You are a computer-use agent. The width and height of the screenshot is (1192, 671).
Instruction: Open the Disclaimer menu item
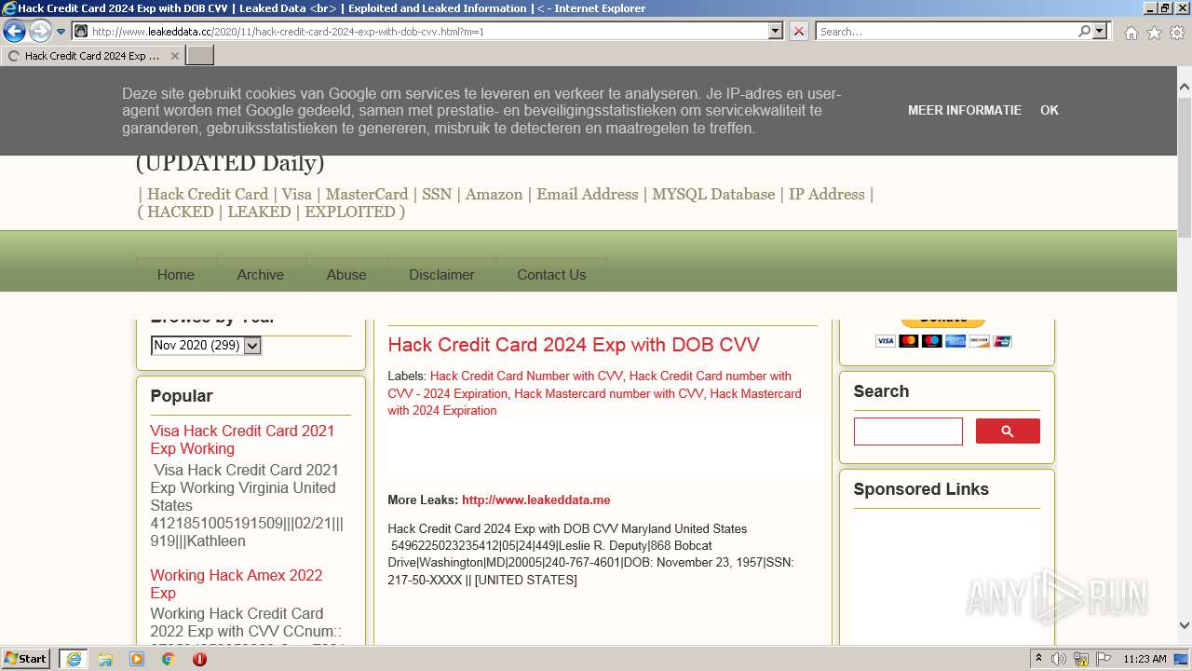tap(441, 275)
